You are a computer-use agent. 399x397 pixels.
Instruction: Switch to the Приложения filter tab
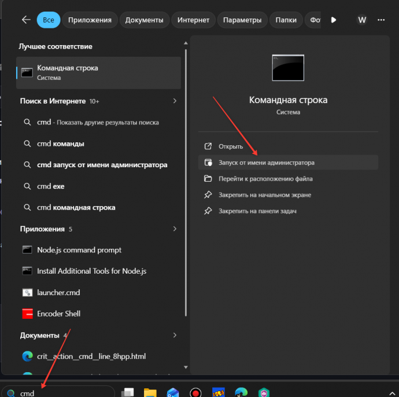click(x=90, y=20)
